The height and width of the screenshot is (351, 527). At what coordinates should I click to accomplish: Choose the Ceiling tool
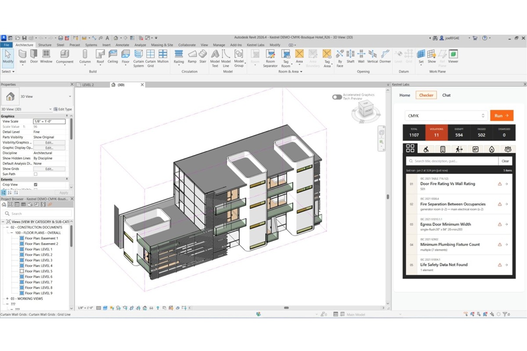coord(113,56)
